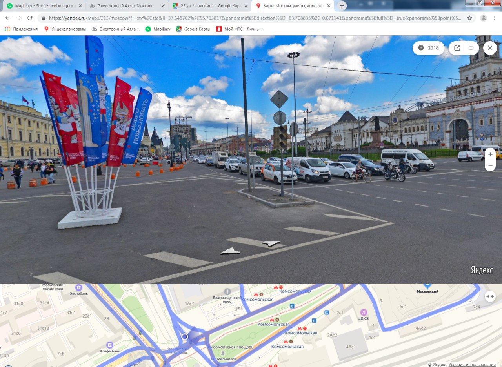The image size is (502, 367).
Task: Click building label 31с6 on map
Action: coord(16,333)
